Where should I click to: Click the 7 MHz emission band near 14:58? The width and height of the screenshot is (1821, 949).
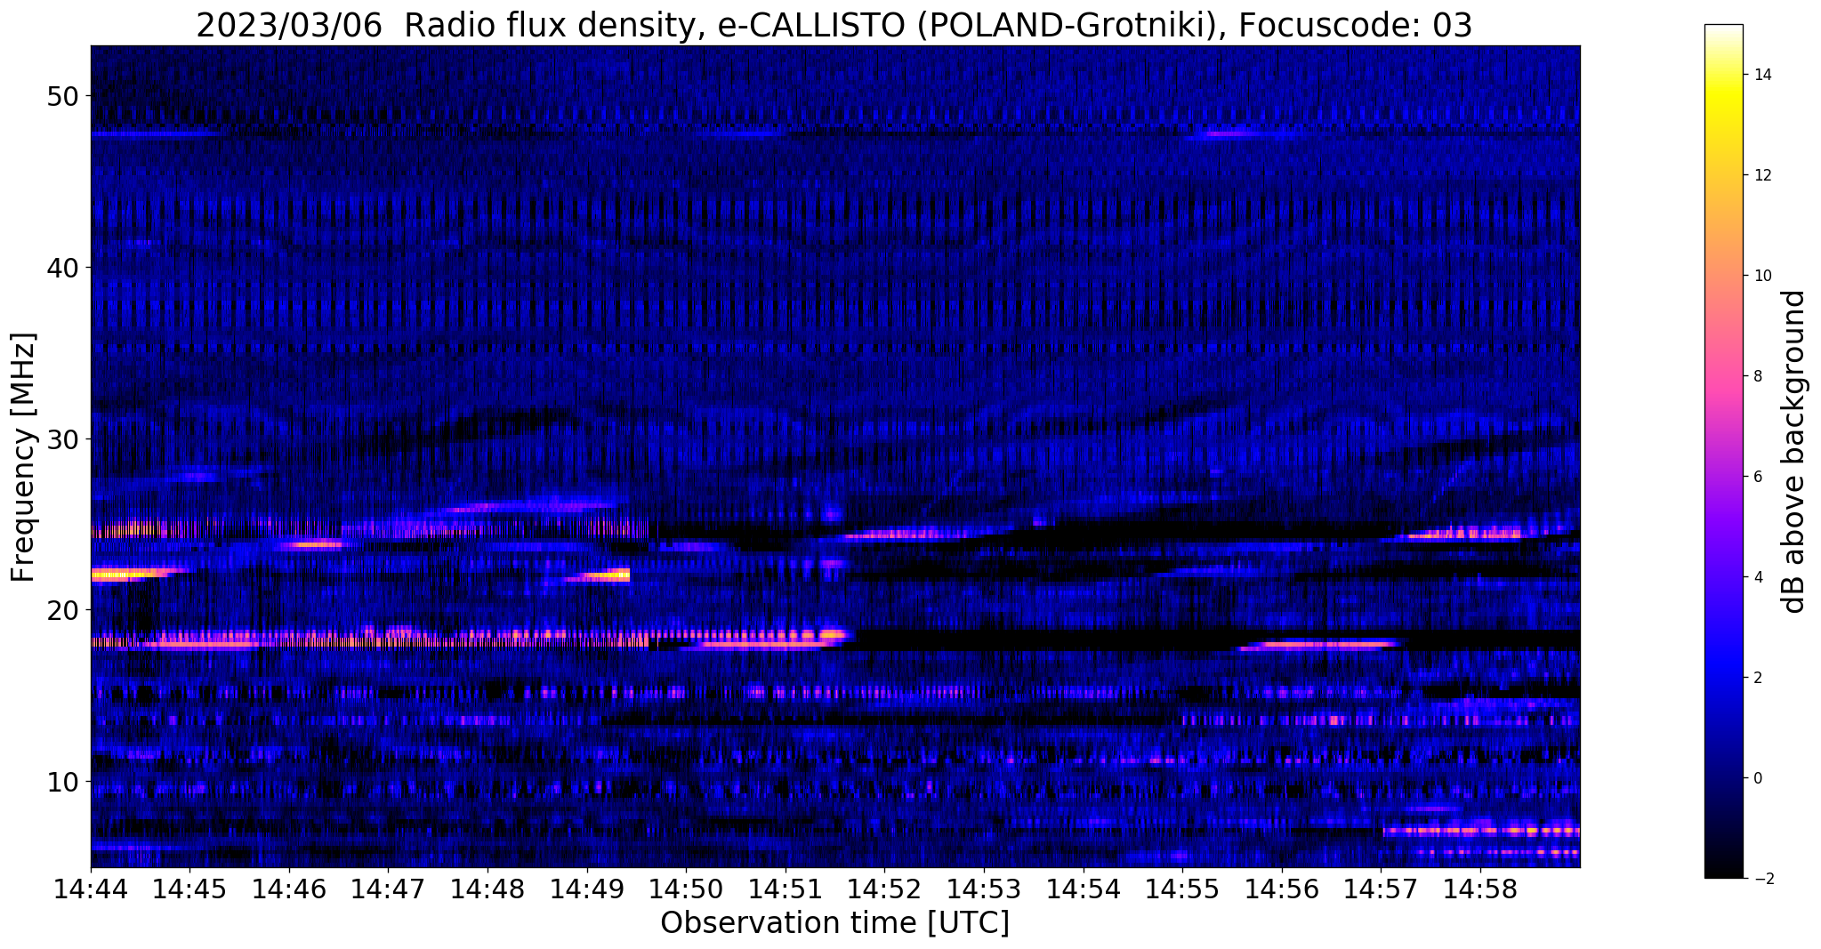pyautogui.click(x=1481, y=831)
